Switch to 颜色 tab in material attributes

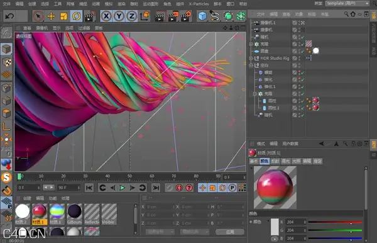click(264, 161)
